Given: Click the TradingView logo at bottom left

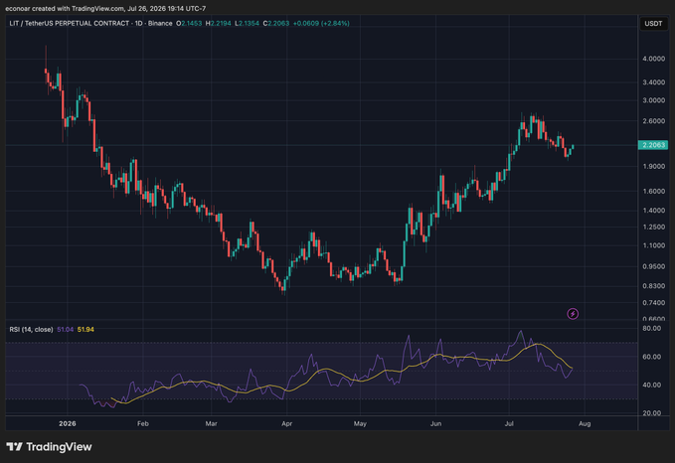Looking at the screenshot, I should (x=49, y=447).
